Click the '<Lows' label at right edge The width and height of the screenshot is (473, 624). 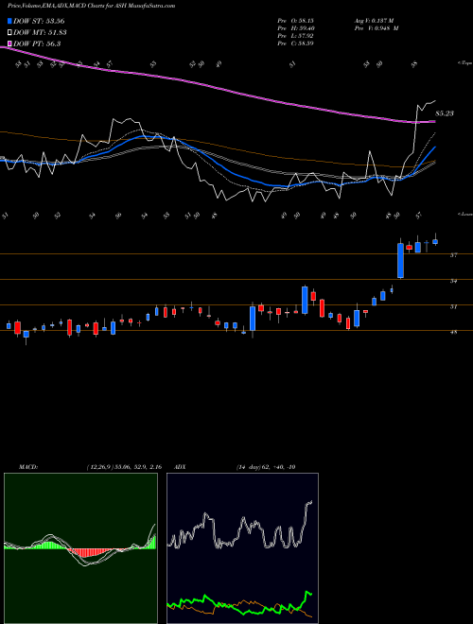(x=464, y=214)
